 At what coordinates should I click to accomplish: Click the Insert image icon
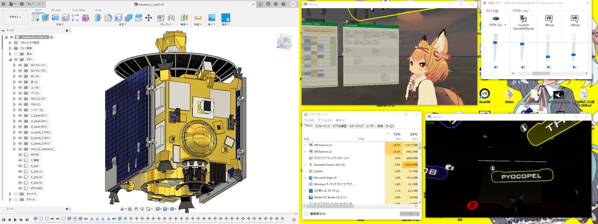pos(212,18)
